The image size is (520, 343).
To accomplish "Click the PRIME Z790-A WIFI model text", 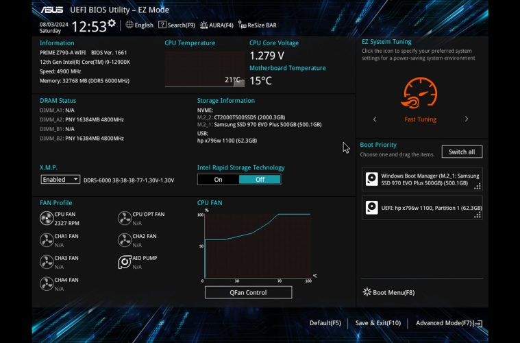I will [x=62, y=52].
